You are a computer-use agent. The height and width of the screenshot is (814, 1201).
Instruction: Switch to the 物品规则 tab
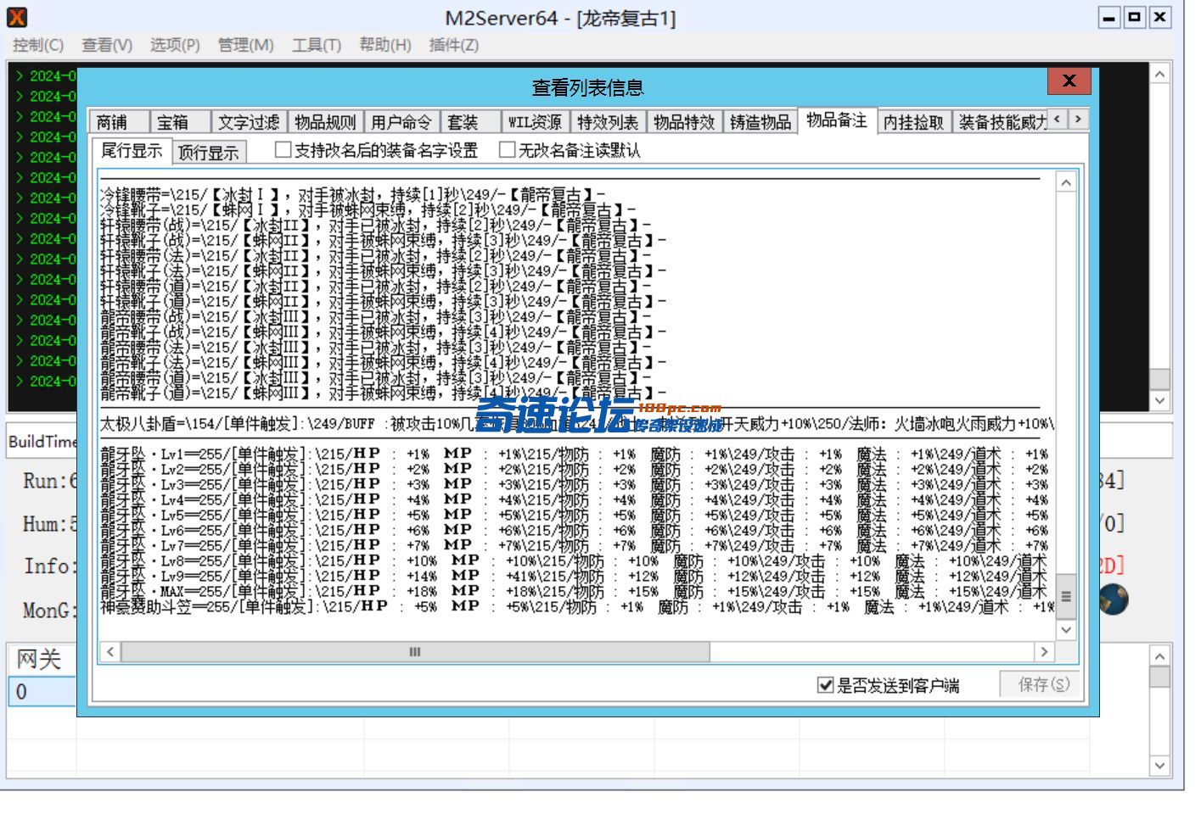tap(324, 122)
